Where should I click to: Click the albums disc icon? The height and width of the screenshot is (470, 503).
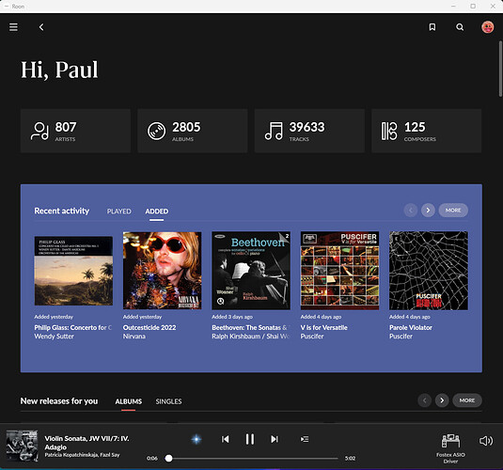(x=157, y=131)
